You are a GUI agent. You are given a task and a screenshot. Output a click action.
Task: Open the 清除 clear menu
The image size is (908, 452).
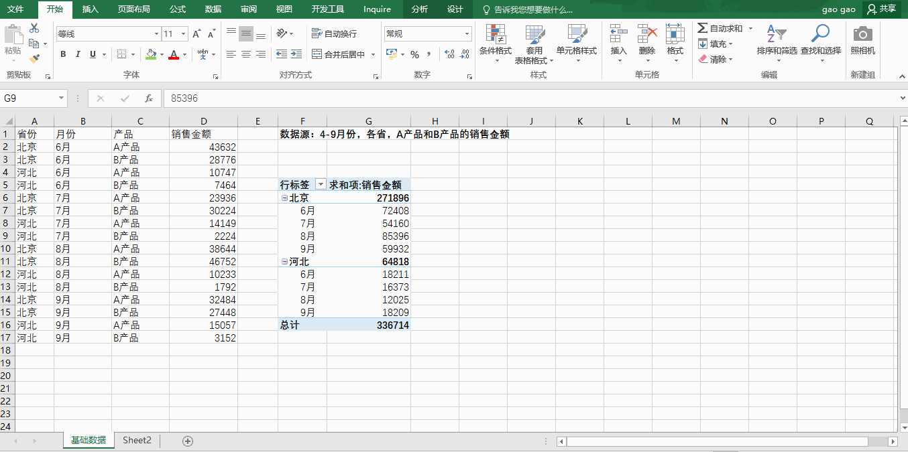716,59
